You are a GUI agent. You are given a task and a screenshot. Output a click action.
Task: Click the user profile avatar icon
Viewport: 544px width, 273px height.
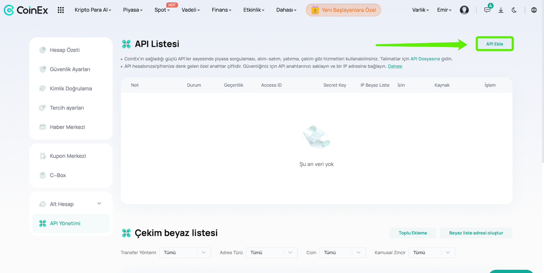click(x=464, y=10)
